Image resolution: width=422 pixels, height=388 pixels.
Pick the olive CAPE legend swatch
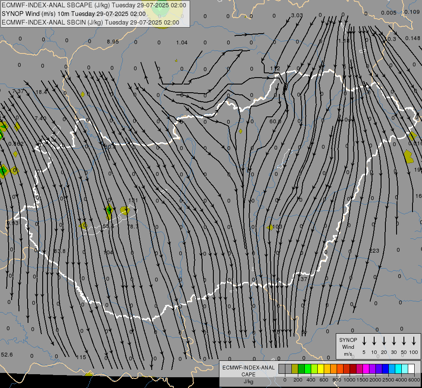click(295, 369)
